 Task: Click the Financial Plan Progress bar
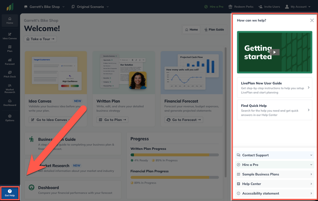[x=175, y=177]
